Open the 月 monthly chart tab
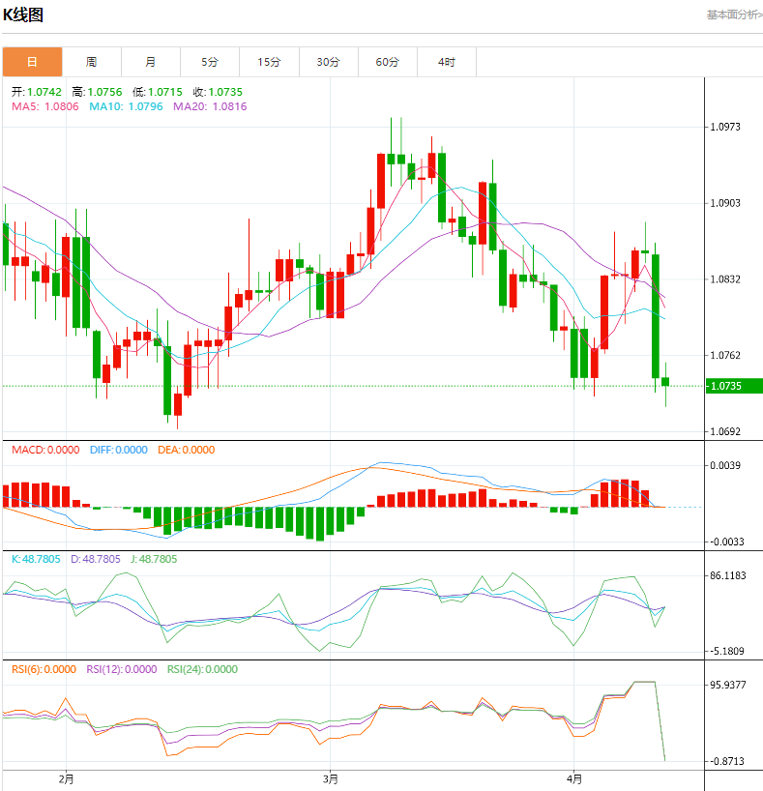Image resolution: width=763 pixels, height=791 pixels. 150,62
